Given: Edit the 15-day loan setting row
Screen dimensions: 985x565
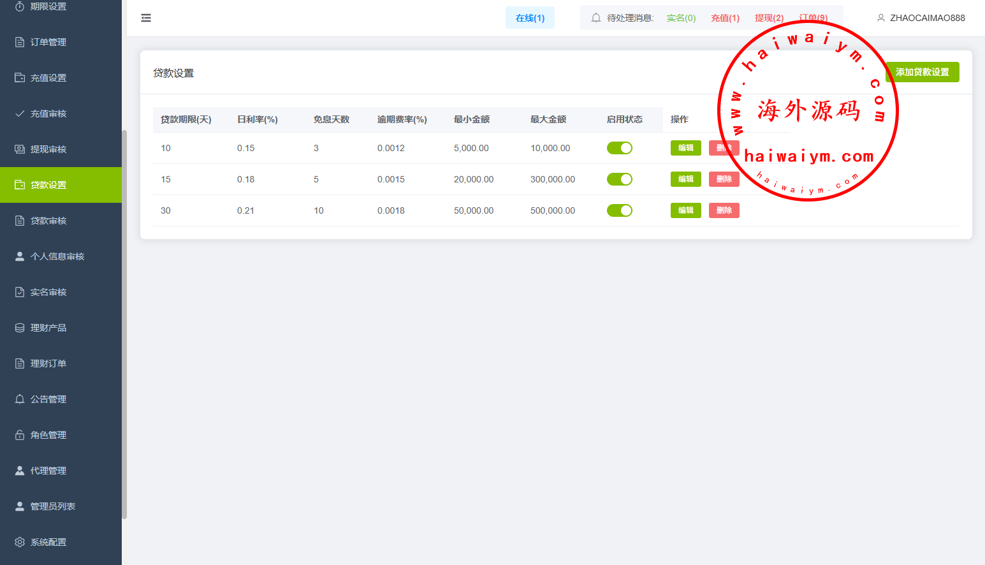Looking at the screenshot, I should [685, 179].
